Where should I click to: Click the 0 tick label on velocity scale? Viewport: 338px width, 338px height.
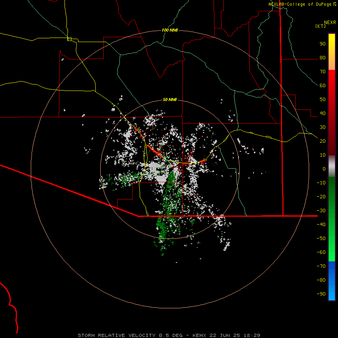(324, 169)
